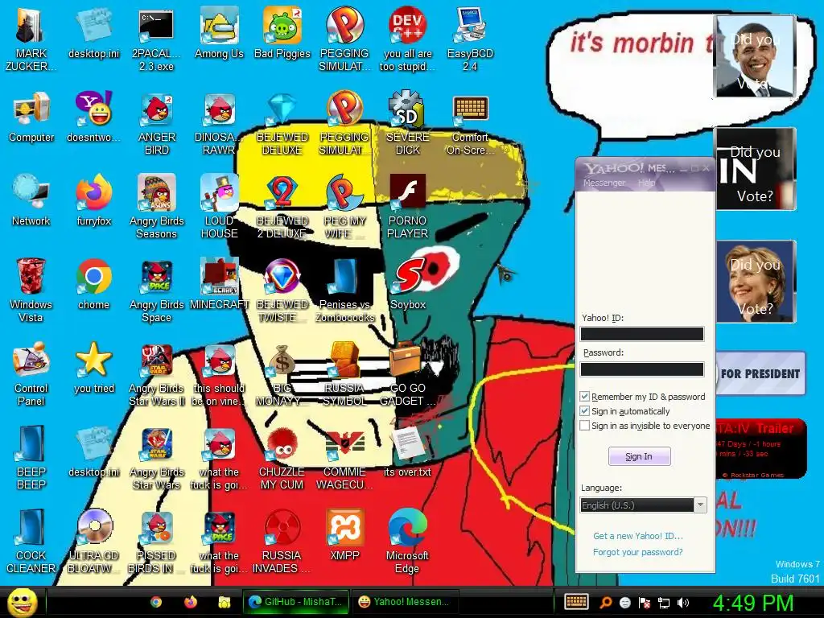This screenshot has height=618, width=824.
Task: Open the BEJEWED DELUXE diamond icon
Action: [x=282, y=123]
